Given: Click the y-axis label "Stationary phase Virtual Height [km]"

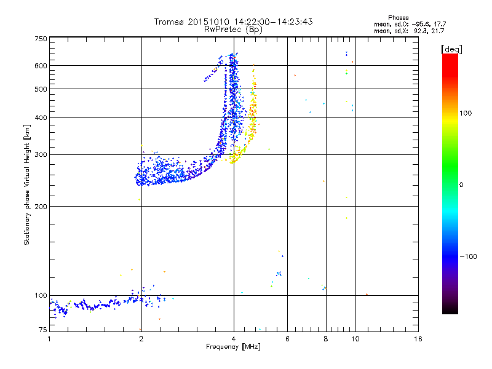Looking at the screenshot, I should pos(27,184).
